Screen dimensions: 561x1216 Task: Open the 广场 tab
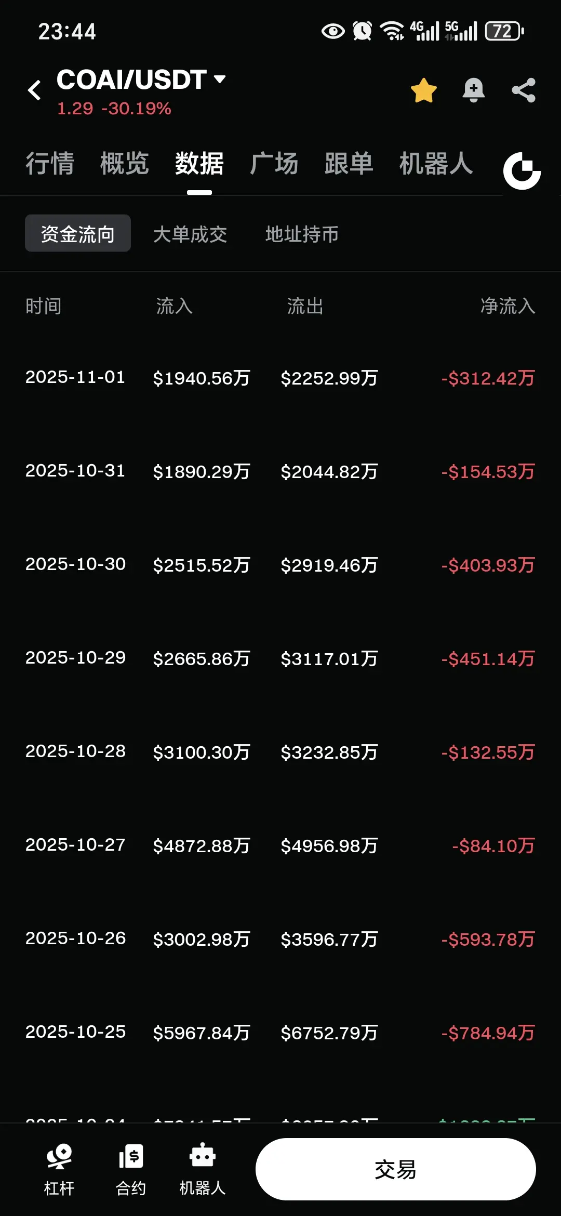click(x=274, y=164)
